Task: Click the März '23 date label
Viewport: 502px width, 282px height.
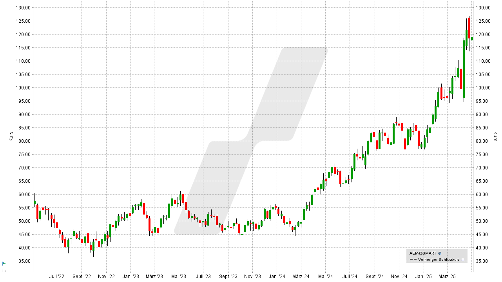Action: tap(154, 277)
